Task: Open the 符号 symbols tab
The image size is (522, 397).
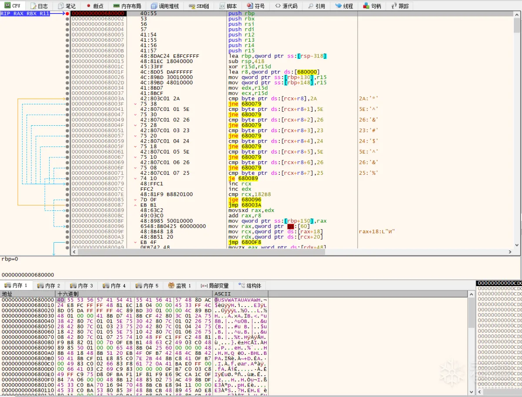Action: click(x=256, y=6)
